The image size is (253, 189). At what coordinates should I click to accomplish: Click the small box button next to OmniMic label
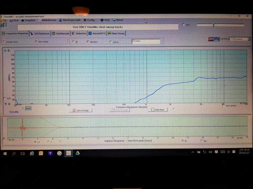coord(28,108)
